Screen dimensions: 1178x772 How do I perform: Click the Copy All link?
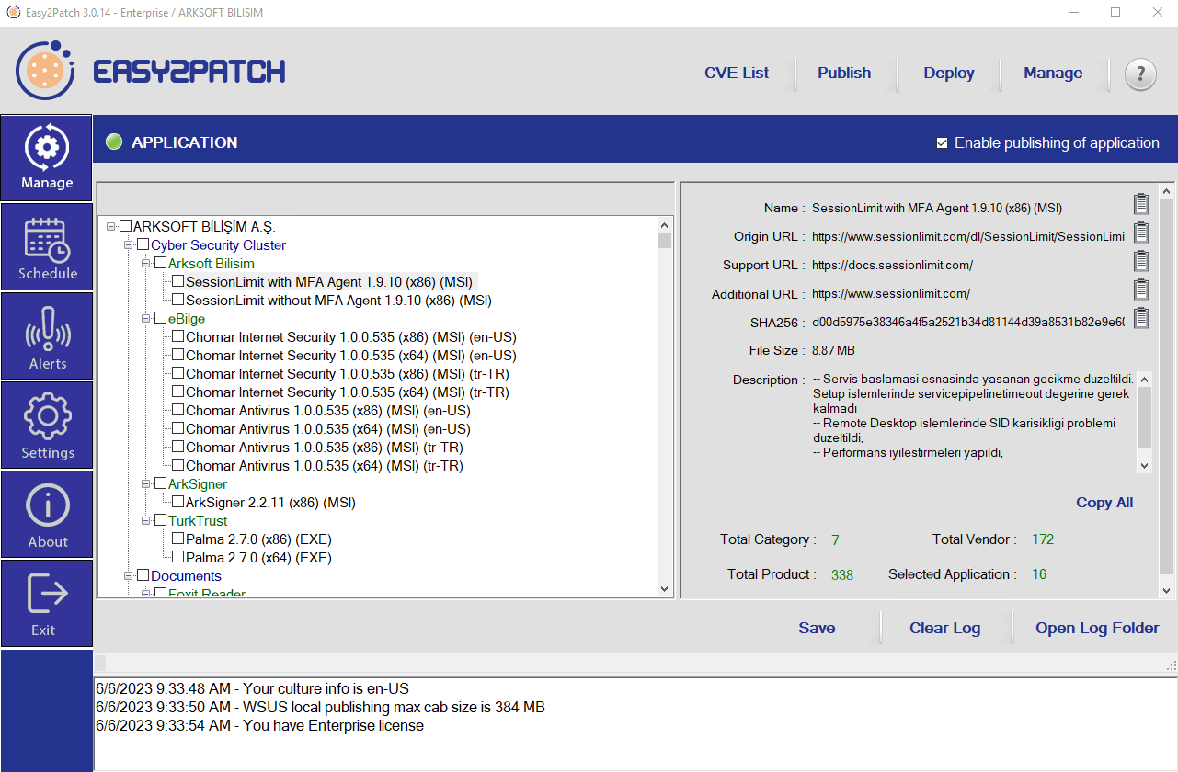1104,503
